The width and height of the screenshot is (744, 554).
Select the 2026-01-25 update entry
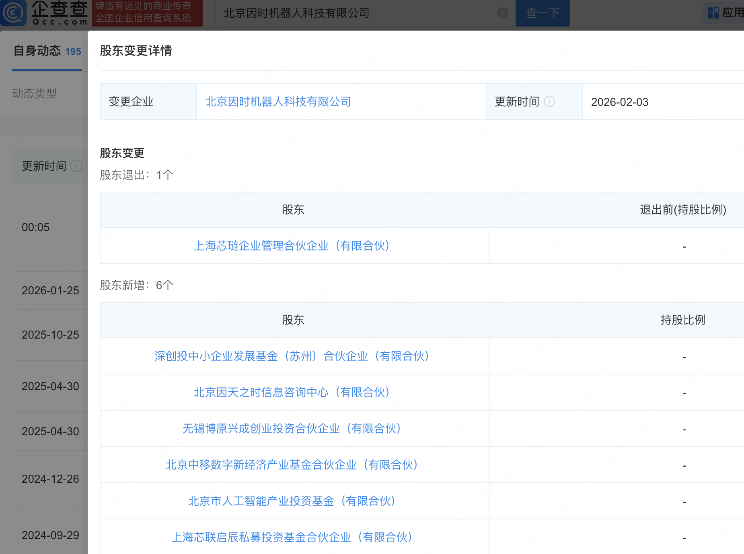click(x=50, y=290)
